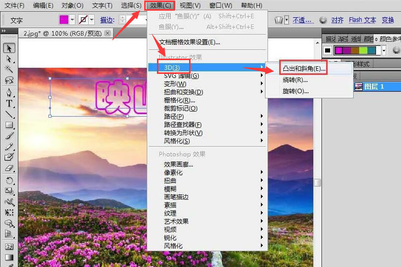
Task: Select the Lasso tool
Action: click(x=9, y=81)
